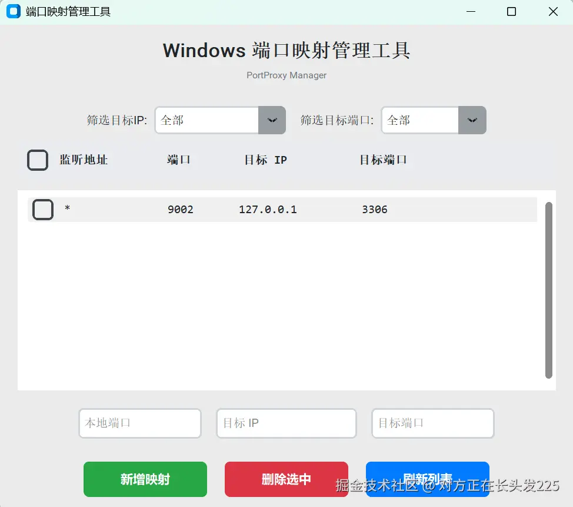
Task: Click the 目标 IP column header
Action: tap(264, 160)
